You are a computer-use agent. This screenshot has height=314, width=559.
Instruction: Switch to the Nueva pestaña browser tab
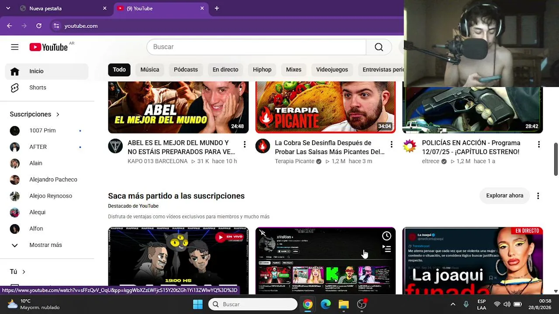tap(64, 8)
